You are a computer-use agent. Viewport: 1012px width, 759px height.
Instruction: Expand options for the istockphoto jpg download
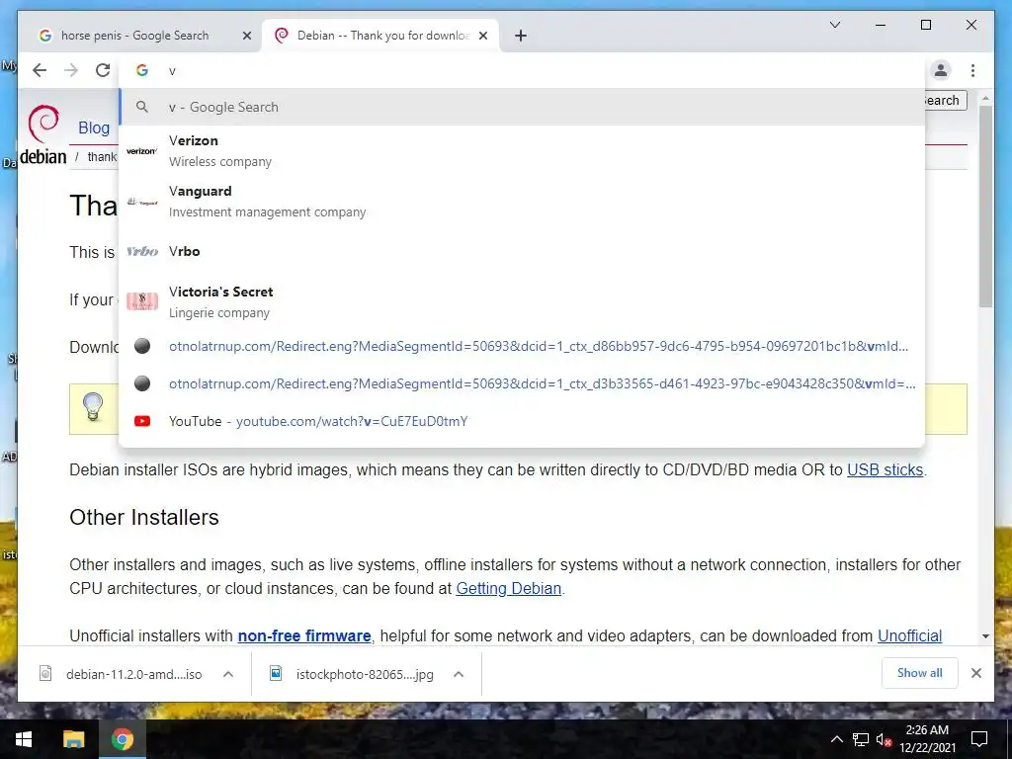[x=459, y=674]
